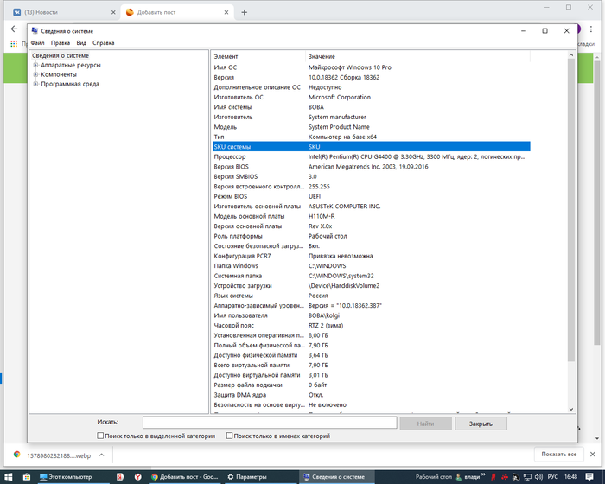This screenshot has height=484, width=605.
Task: Click the System Information window title icon
Action: [35, 31]
